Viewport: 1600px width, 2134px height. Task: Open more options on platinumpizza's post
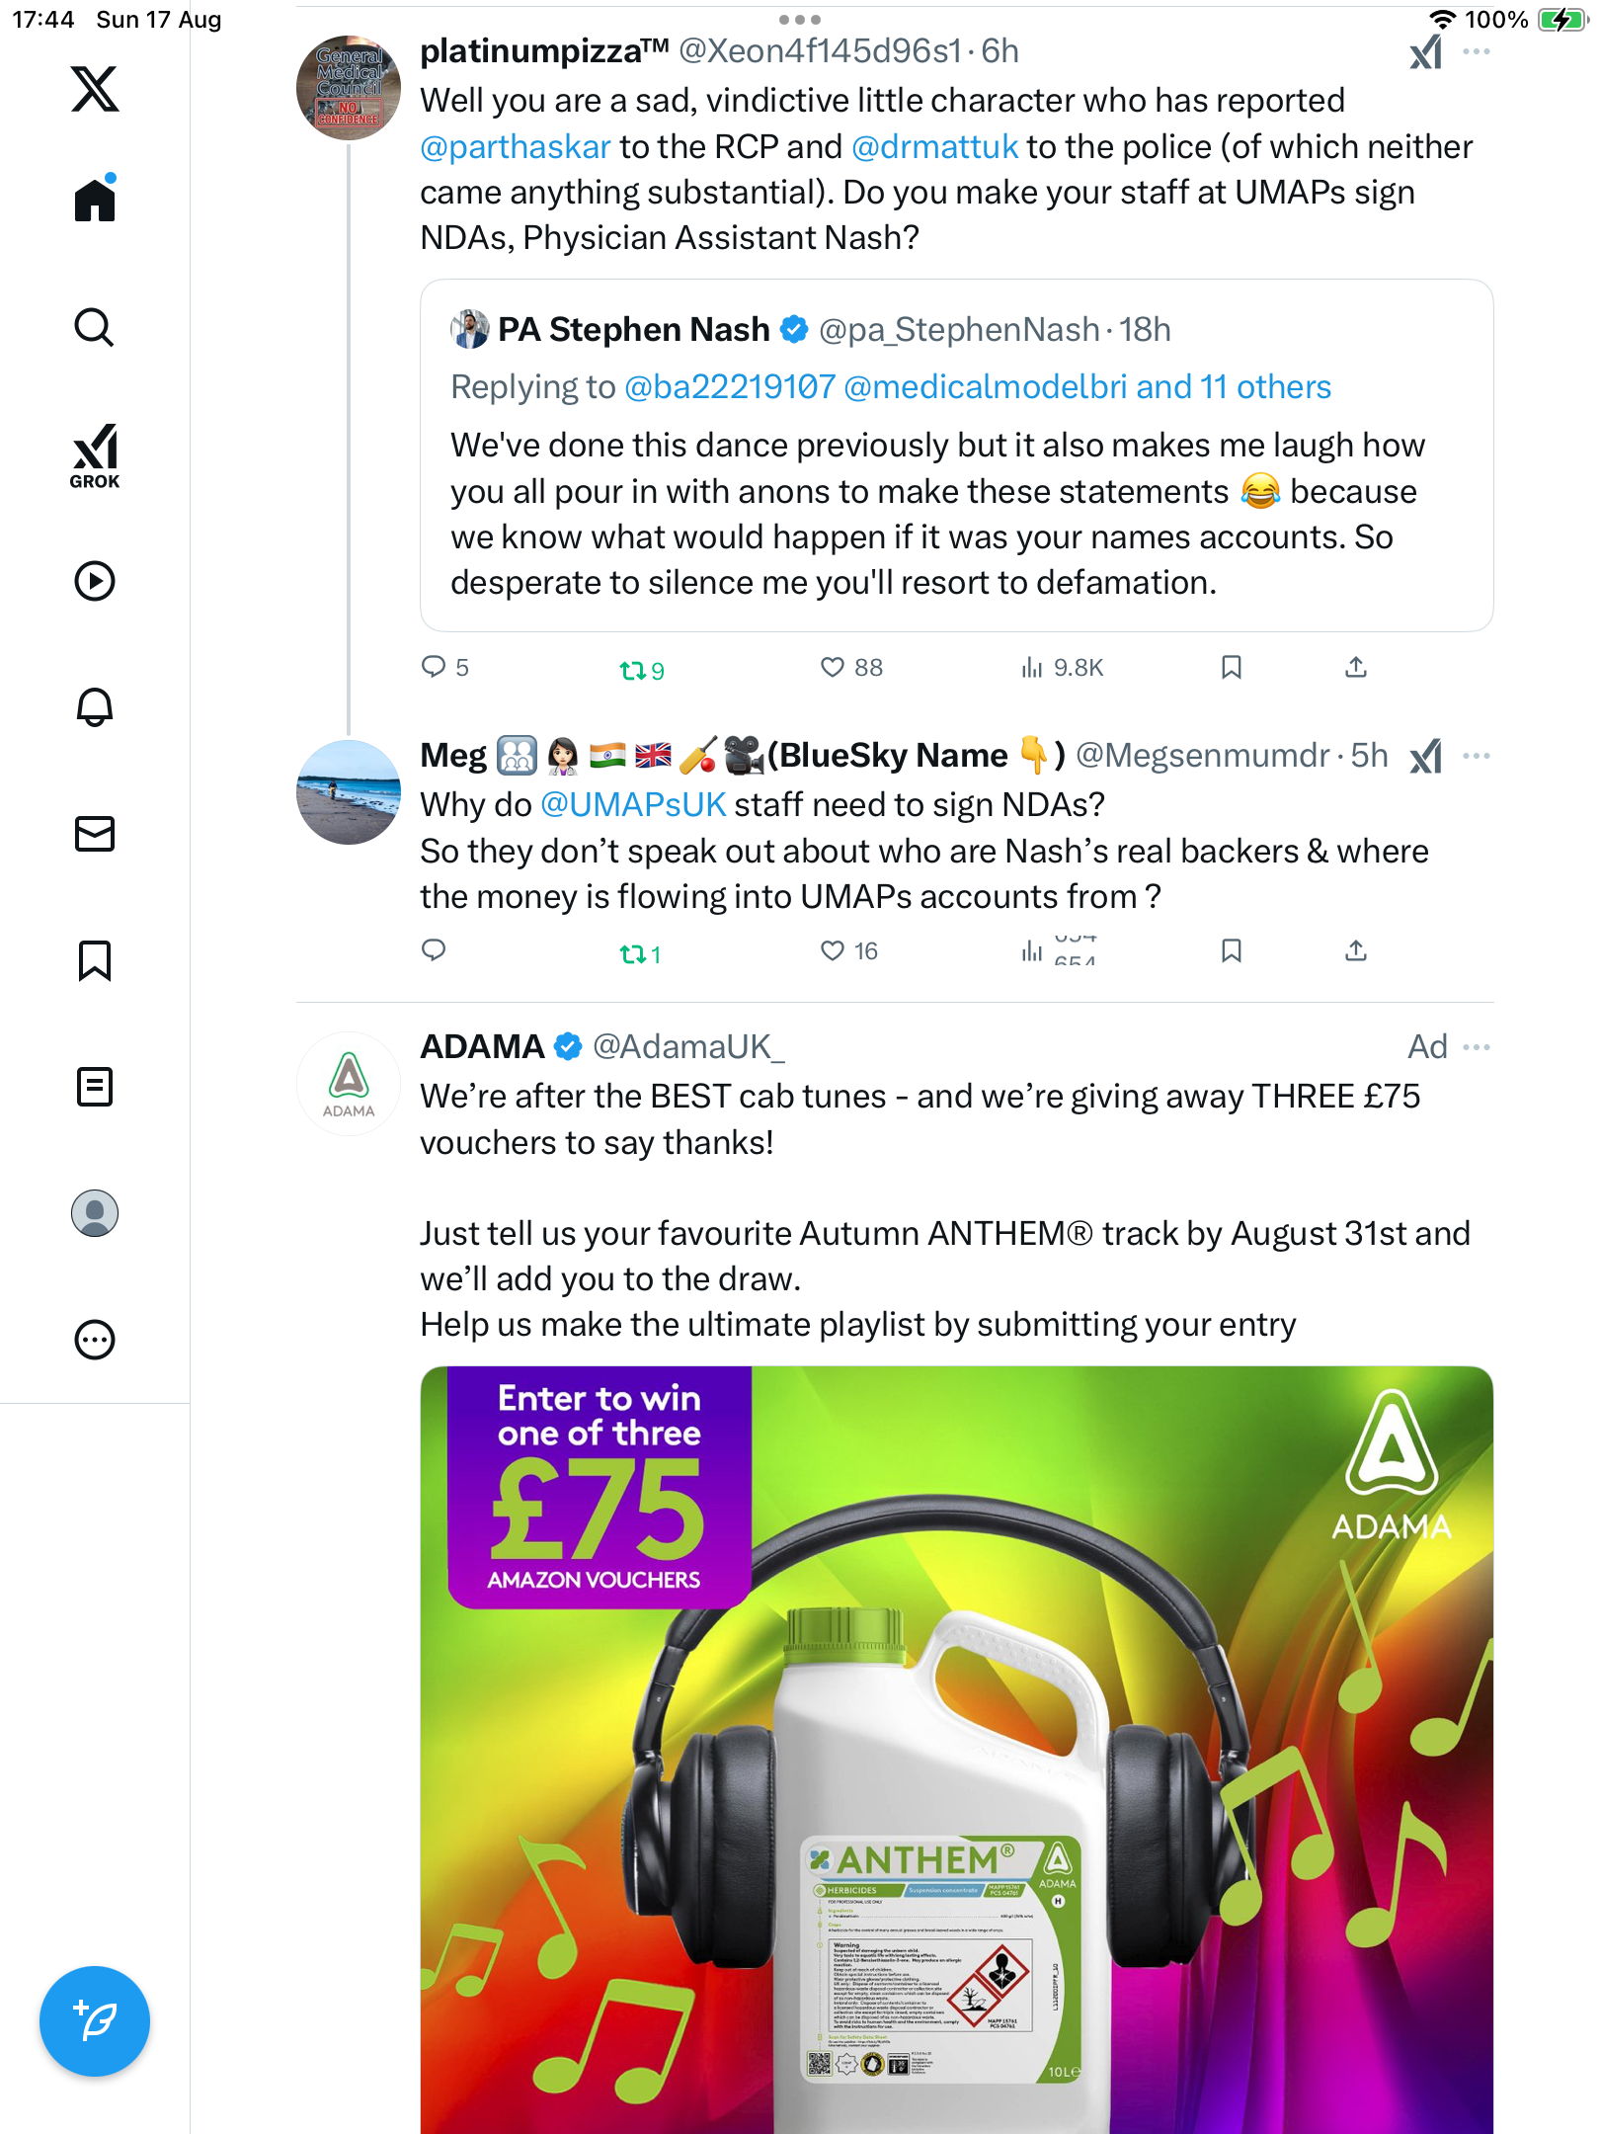(x=1476, y=51)
